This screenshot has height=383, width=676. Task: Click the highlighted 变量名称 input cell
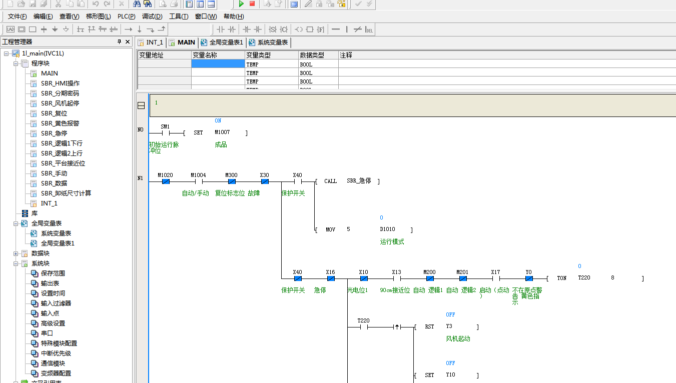point(218,64)
